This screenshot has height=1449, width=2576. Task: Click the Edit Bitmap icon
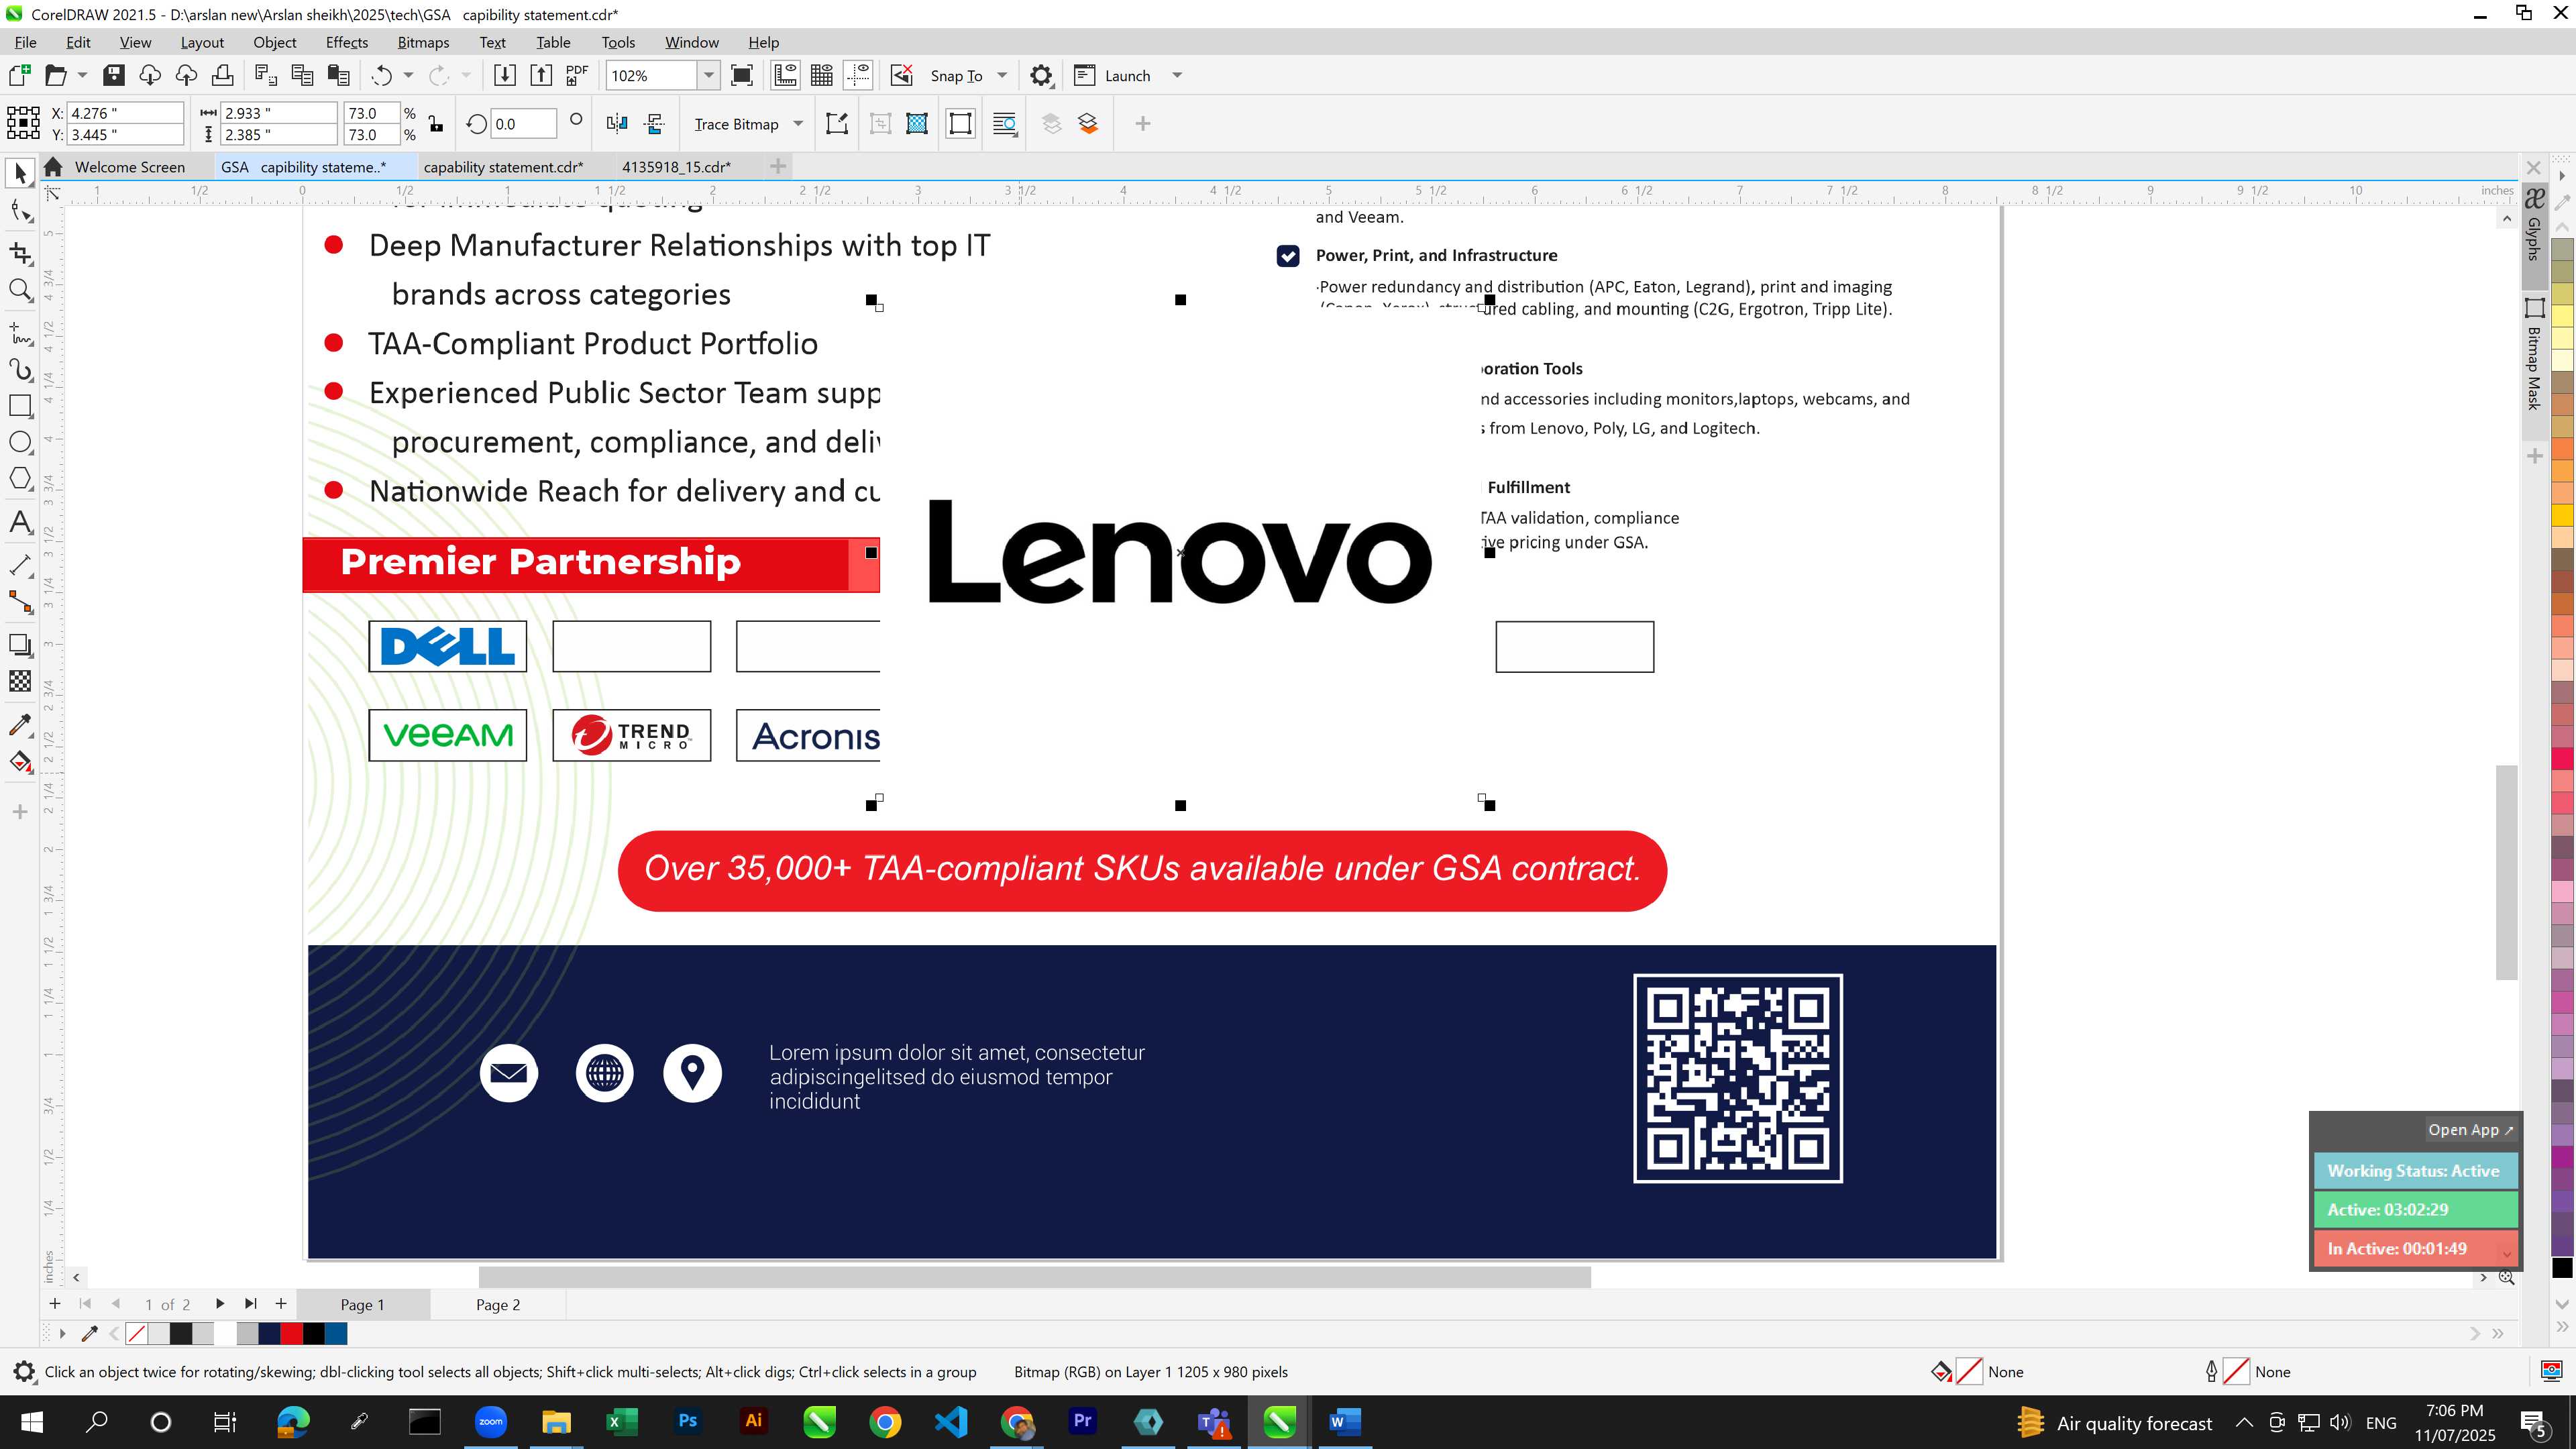837,124
